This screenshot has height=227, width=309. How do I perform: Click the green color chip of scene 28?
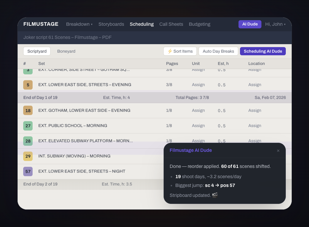pyautogui.click(x=28, y=141)
